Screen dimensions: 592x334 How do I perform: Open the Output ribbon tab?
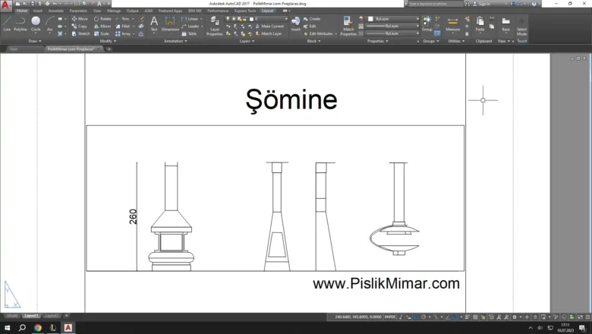(133, 11)
